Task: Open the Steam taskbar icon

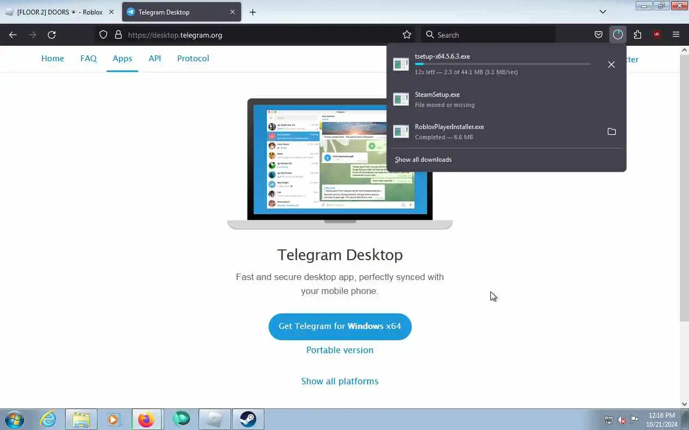Action: coord(248,419)
